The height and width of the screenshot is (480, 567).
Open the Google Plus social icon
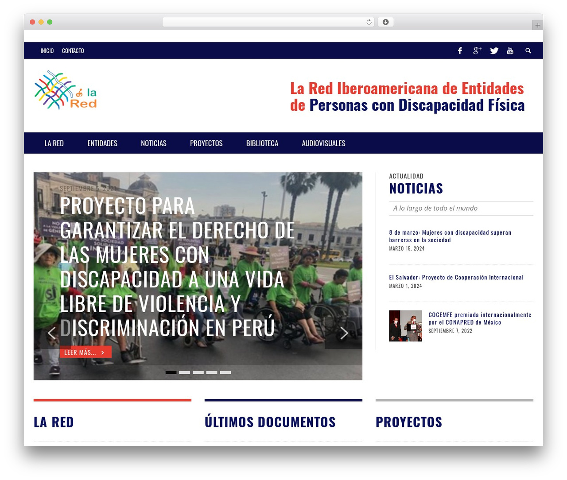pos(477,51)
